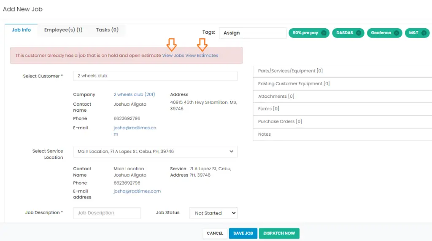Remove the 50% pre pay tag
The image size is (432, 241).
[x=324, y=33]
